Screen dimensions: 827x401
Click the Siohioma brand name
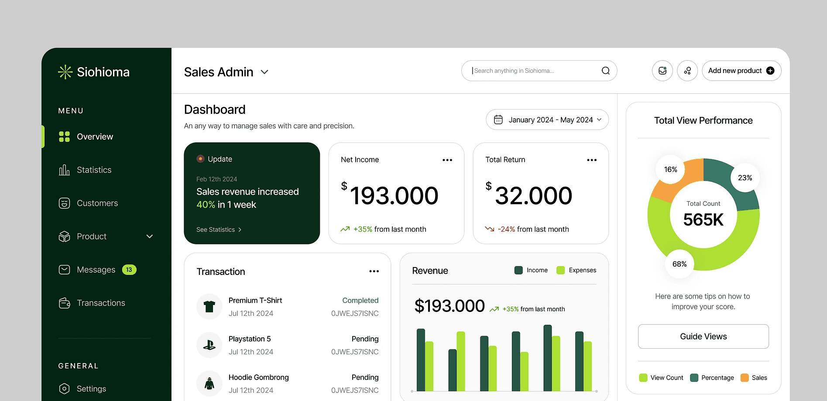click(x=103, y=72)
